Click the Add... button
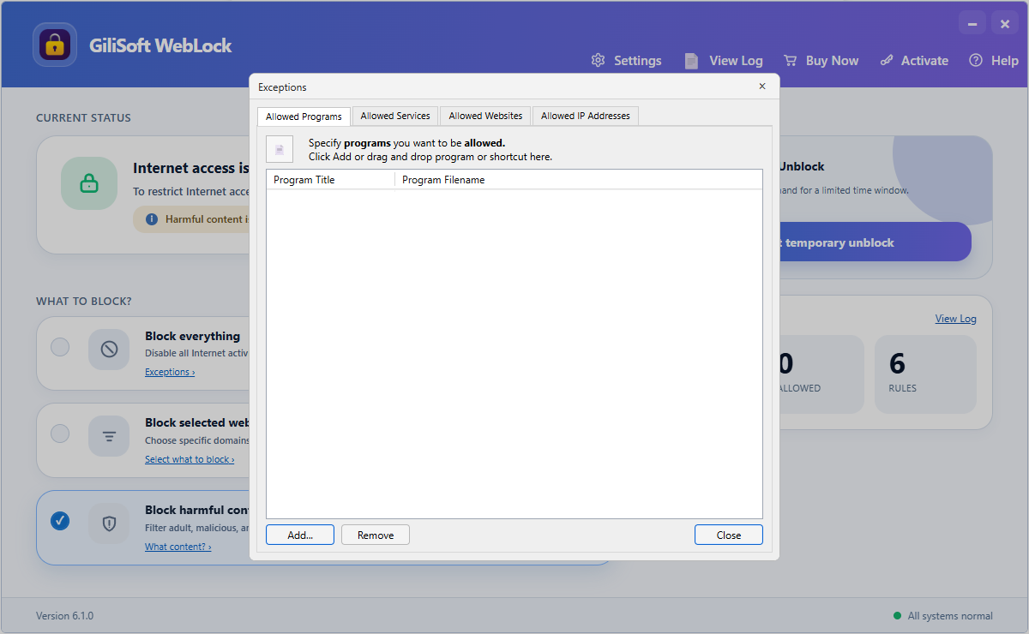 [300, 535]
